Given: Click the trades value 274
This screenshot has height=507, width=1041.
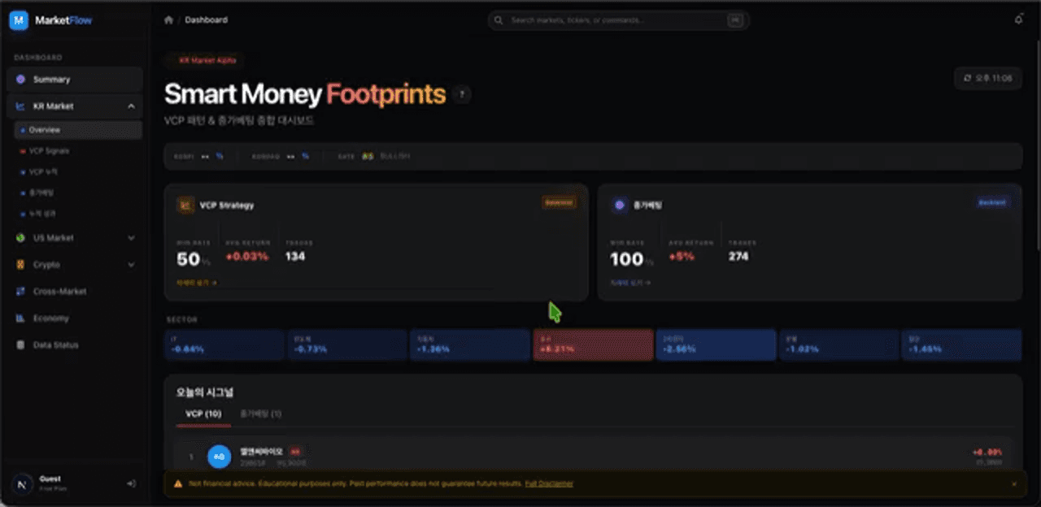Looking at the screenshot, I should coord(738,257).
